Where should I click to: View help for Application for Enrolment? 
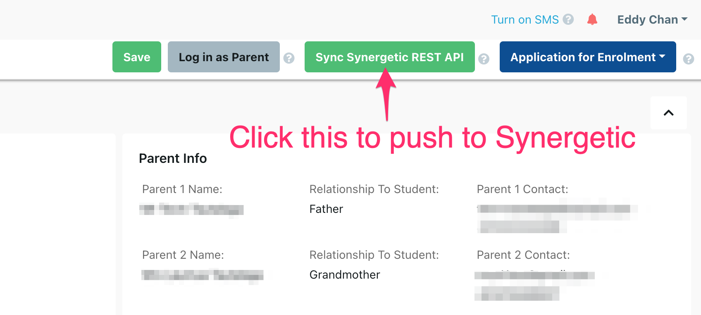coord(689,59)
